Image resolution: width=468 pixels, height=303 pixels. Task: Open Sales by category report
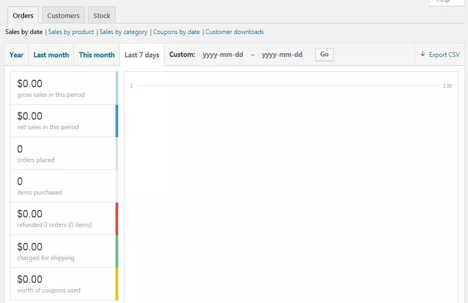pyautogui.click(x=124, y=32)
